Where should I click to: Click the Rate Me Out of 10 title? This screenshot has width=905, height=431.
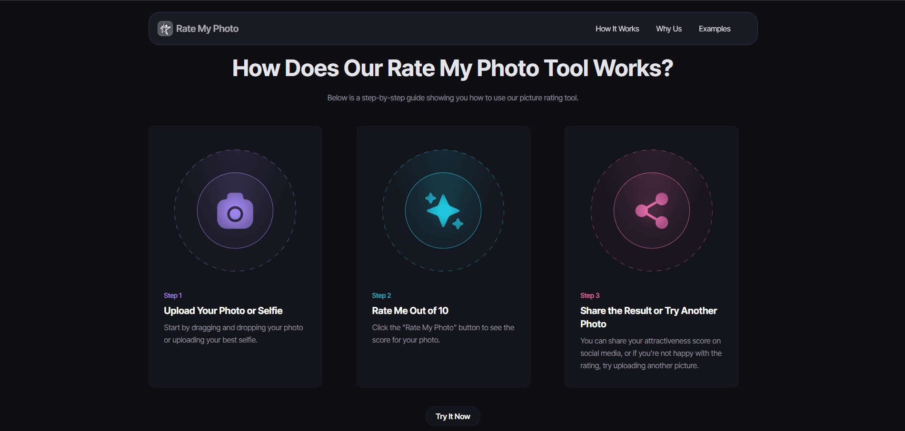click(x=410, y=311)
